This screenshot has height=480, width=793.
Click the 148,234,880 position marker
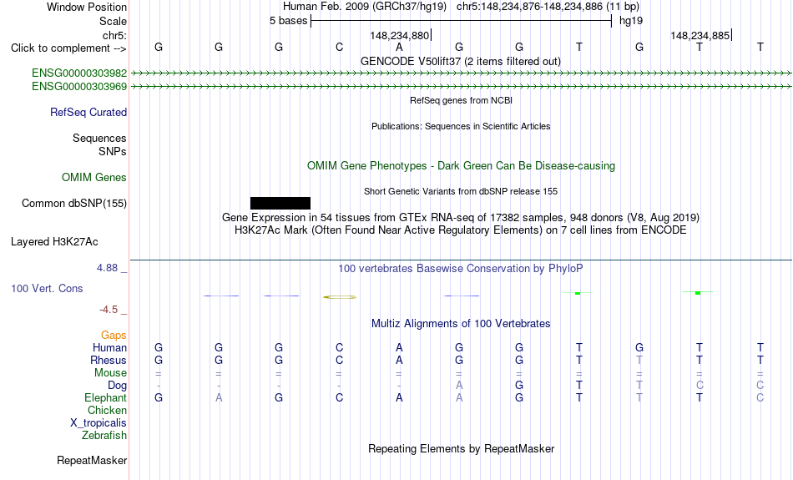click(400, 35)
